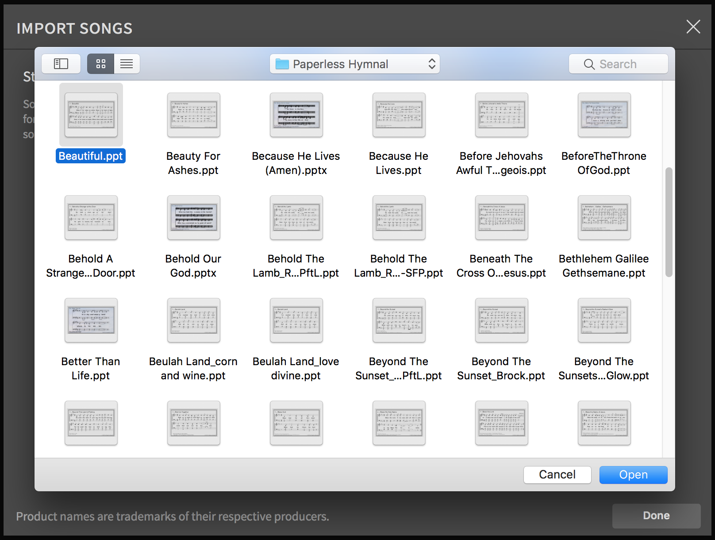
Task: Switch to icon grid view
Action: click(x=101, y=64)
